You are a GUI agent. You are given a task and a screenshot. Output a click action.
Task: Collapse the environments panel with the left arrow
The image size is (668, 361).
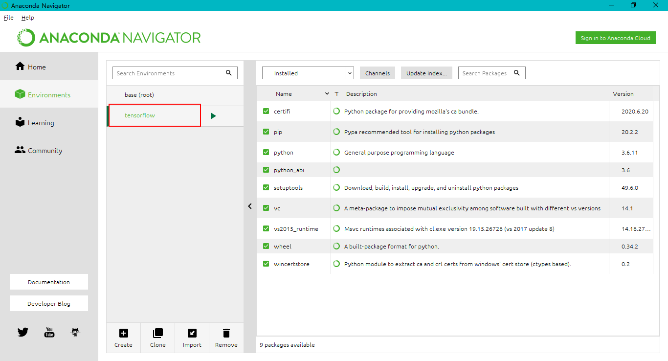pyautogui.click(x=250, y=206)
